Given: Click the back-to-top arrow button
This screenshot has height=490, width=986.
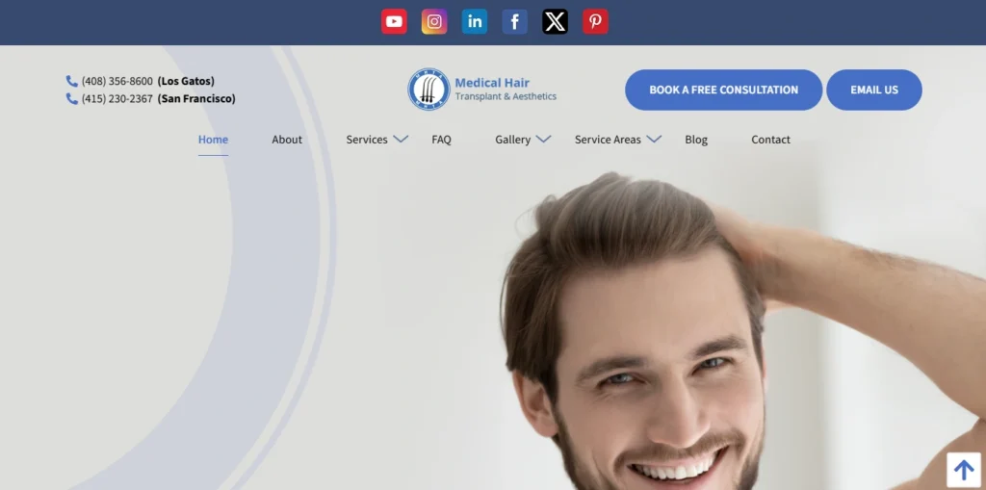Looking at the screenshot, I should tap(963, 470).
